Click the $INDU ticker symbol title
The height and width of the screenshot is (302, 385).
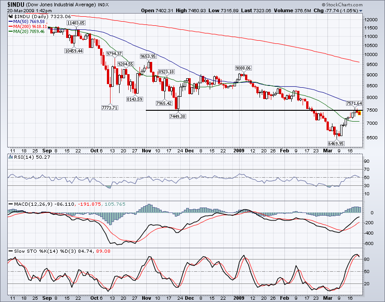pyautogui.click(x=15, y=5)
